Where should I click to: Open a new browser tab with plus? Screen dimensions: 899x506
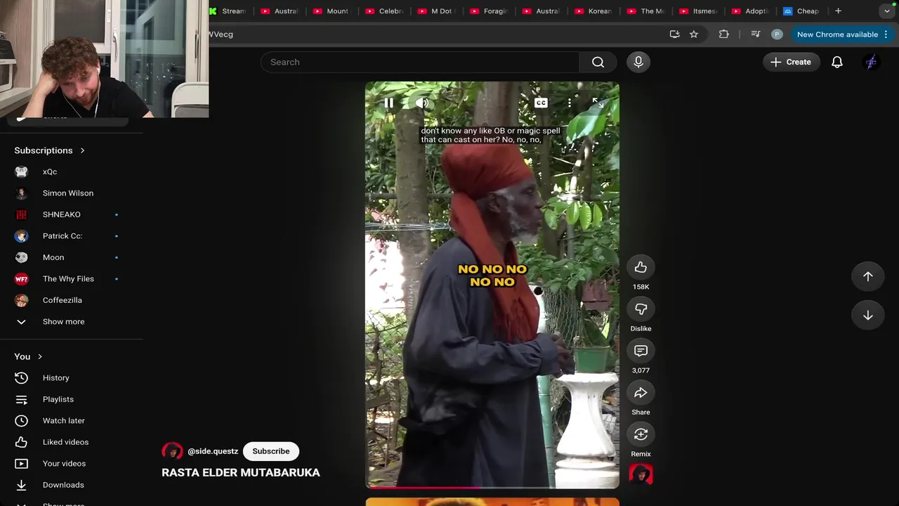pyautogui.click(x=838, y=11)
